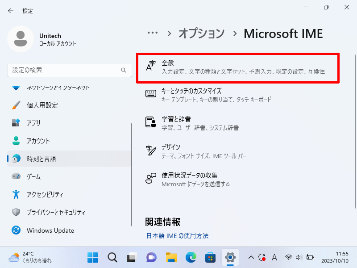Open 学習と辞書 settings

click(238, 123)
